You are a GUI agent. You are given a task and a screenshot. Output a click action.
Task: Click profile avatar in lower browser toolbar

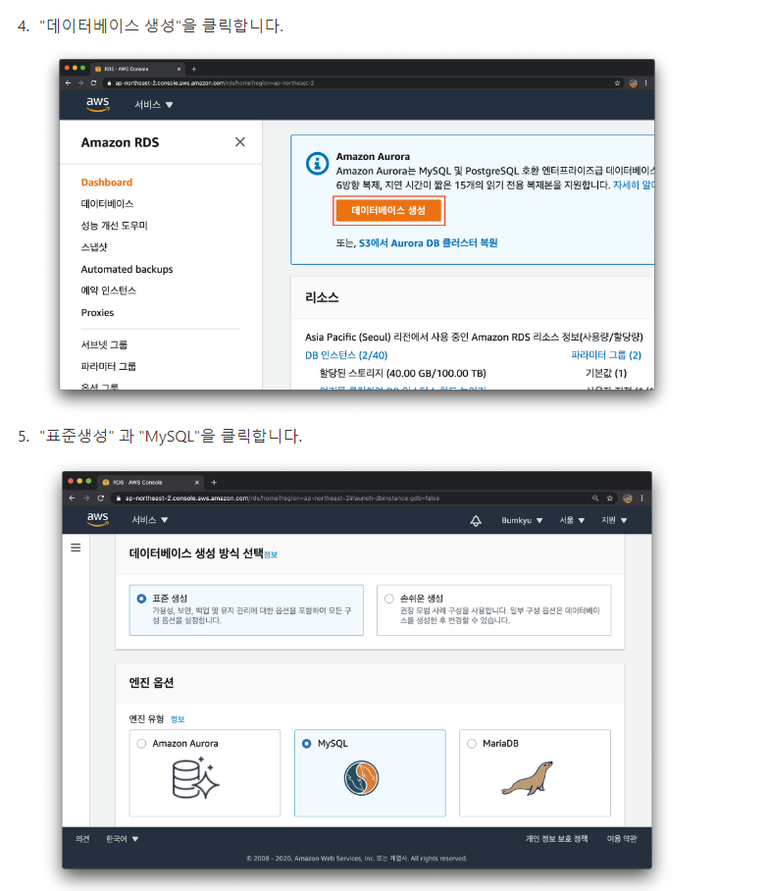coord(627,498)
